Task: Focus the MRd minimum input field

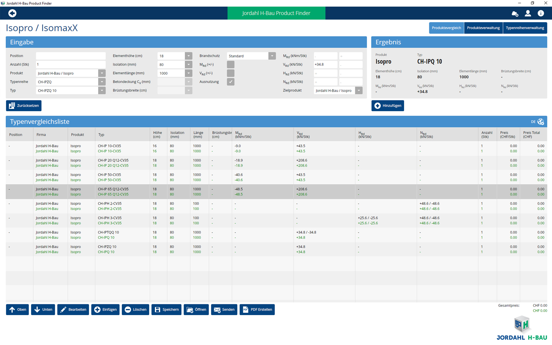Action: 325,56
